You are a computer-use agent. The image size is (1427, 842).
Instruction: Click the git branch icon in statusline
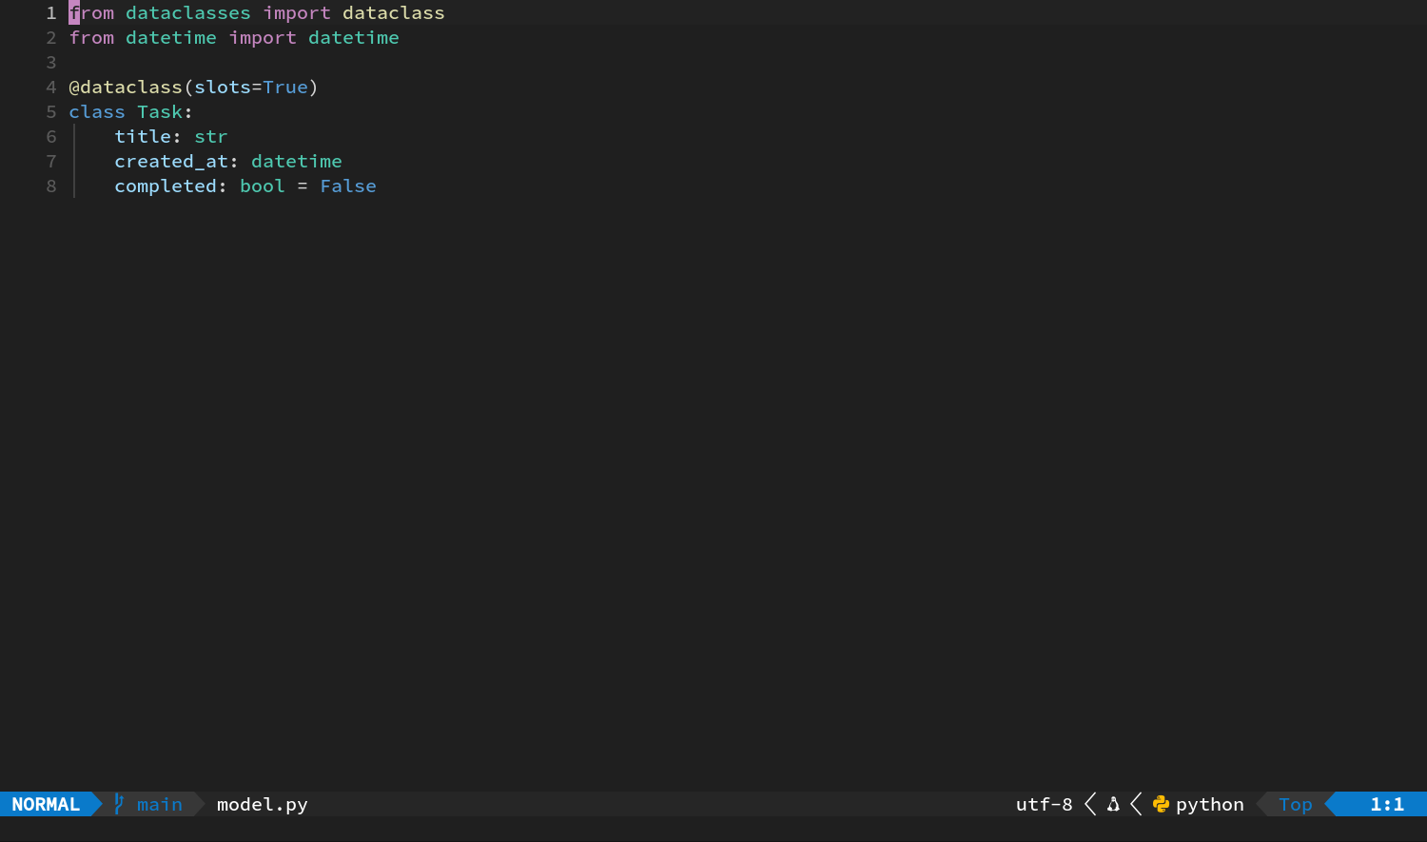tap(119, 804)
